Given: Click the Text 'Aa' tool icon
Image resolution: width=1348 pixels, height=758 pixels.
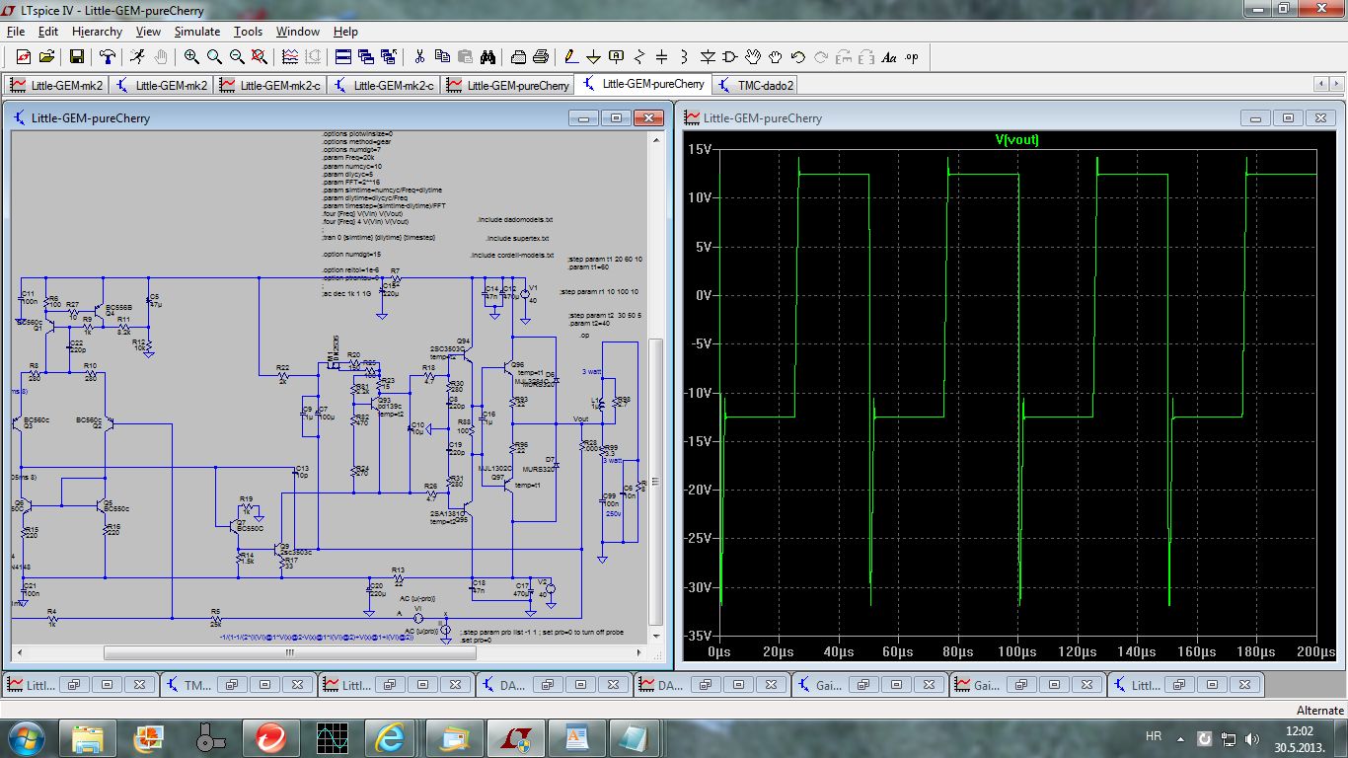Looking at the screenshot, I should point(889,57).
